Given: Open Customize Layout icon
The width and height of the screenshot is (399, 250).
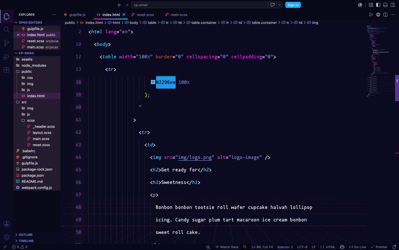Looking at the screenshot, I should click(371, 5).
